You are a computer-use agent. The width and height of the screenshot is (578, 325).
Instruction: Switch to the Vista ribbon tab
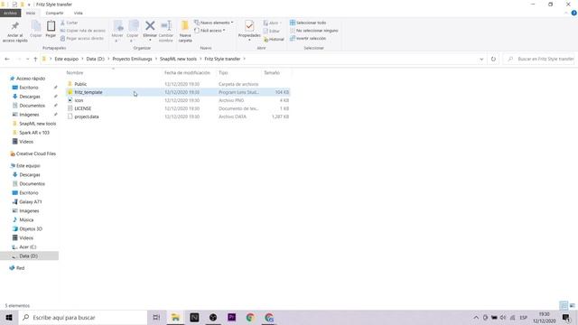tap(79, 13)
